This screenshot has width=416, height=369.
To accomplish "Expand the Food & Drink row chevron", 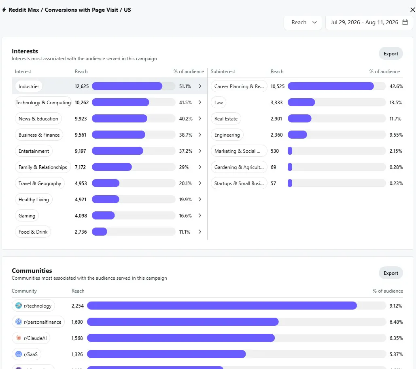I will tap(200, 232).
